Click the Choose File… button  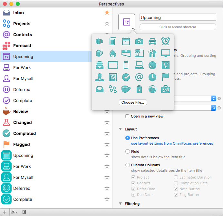click(133, 102)
